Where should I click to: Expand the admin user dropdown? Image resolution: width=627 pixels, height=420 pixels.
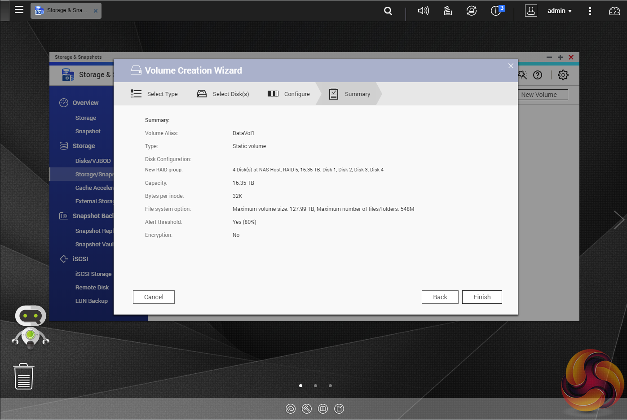click(x=559, y=11)
